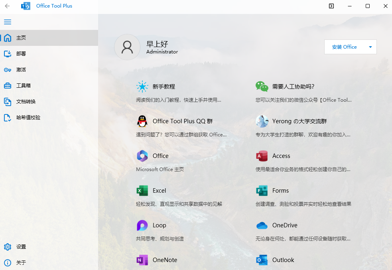The image size is (392, 270).
Task: Click the Office Tool Plus logo
Action: point(26,6)
